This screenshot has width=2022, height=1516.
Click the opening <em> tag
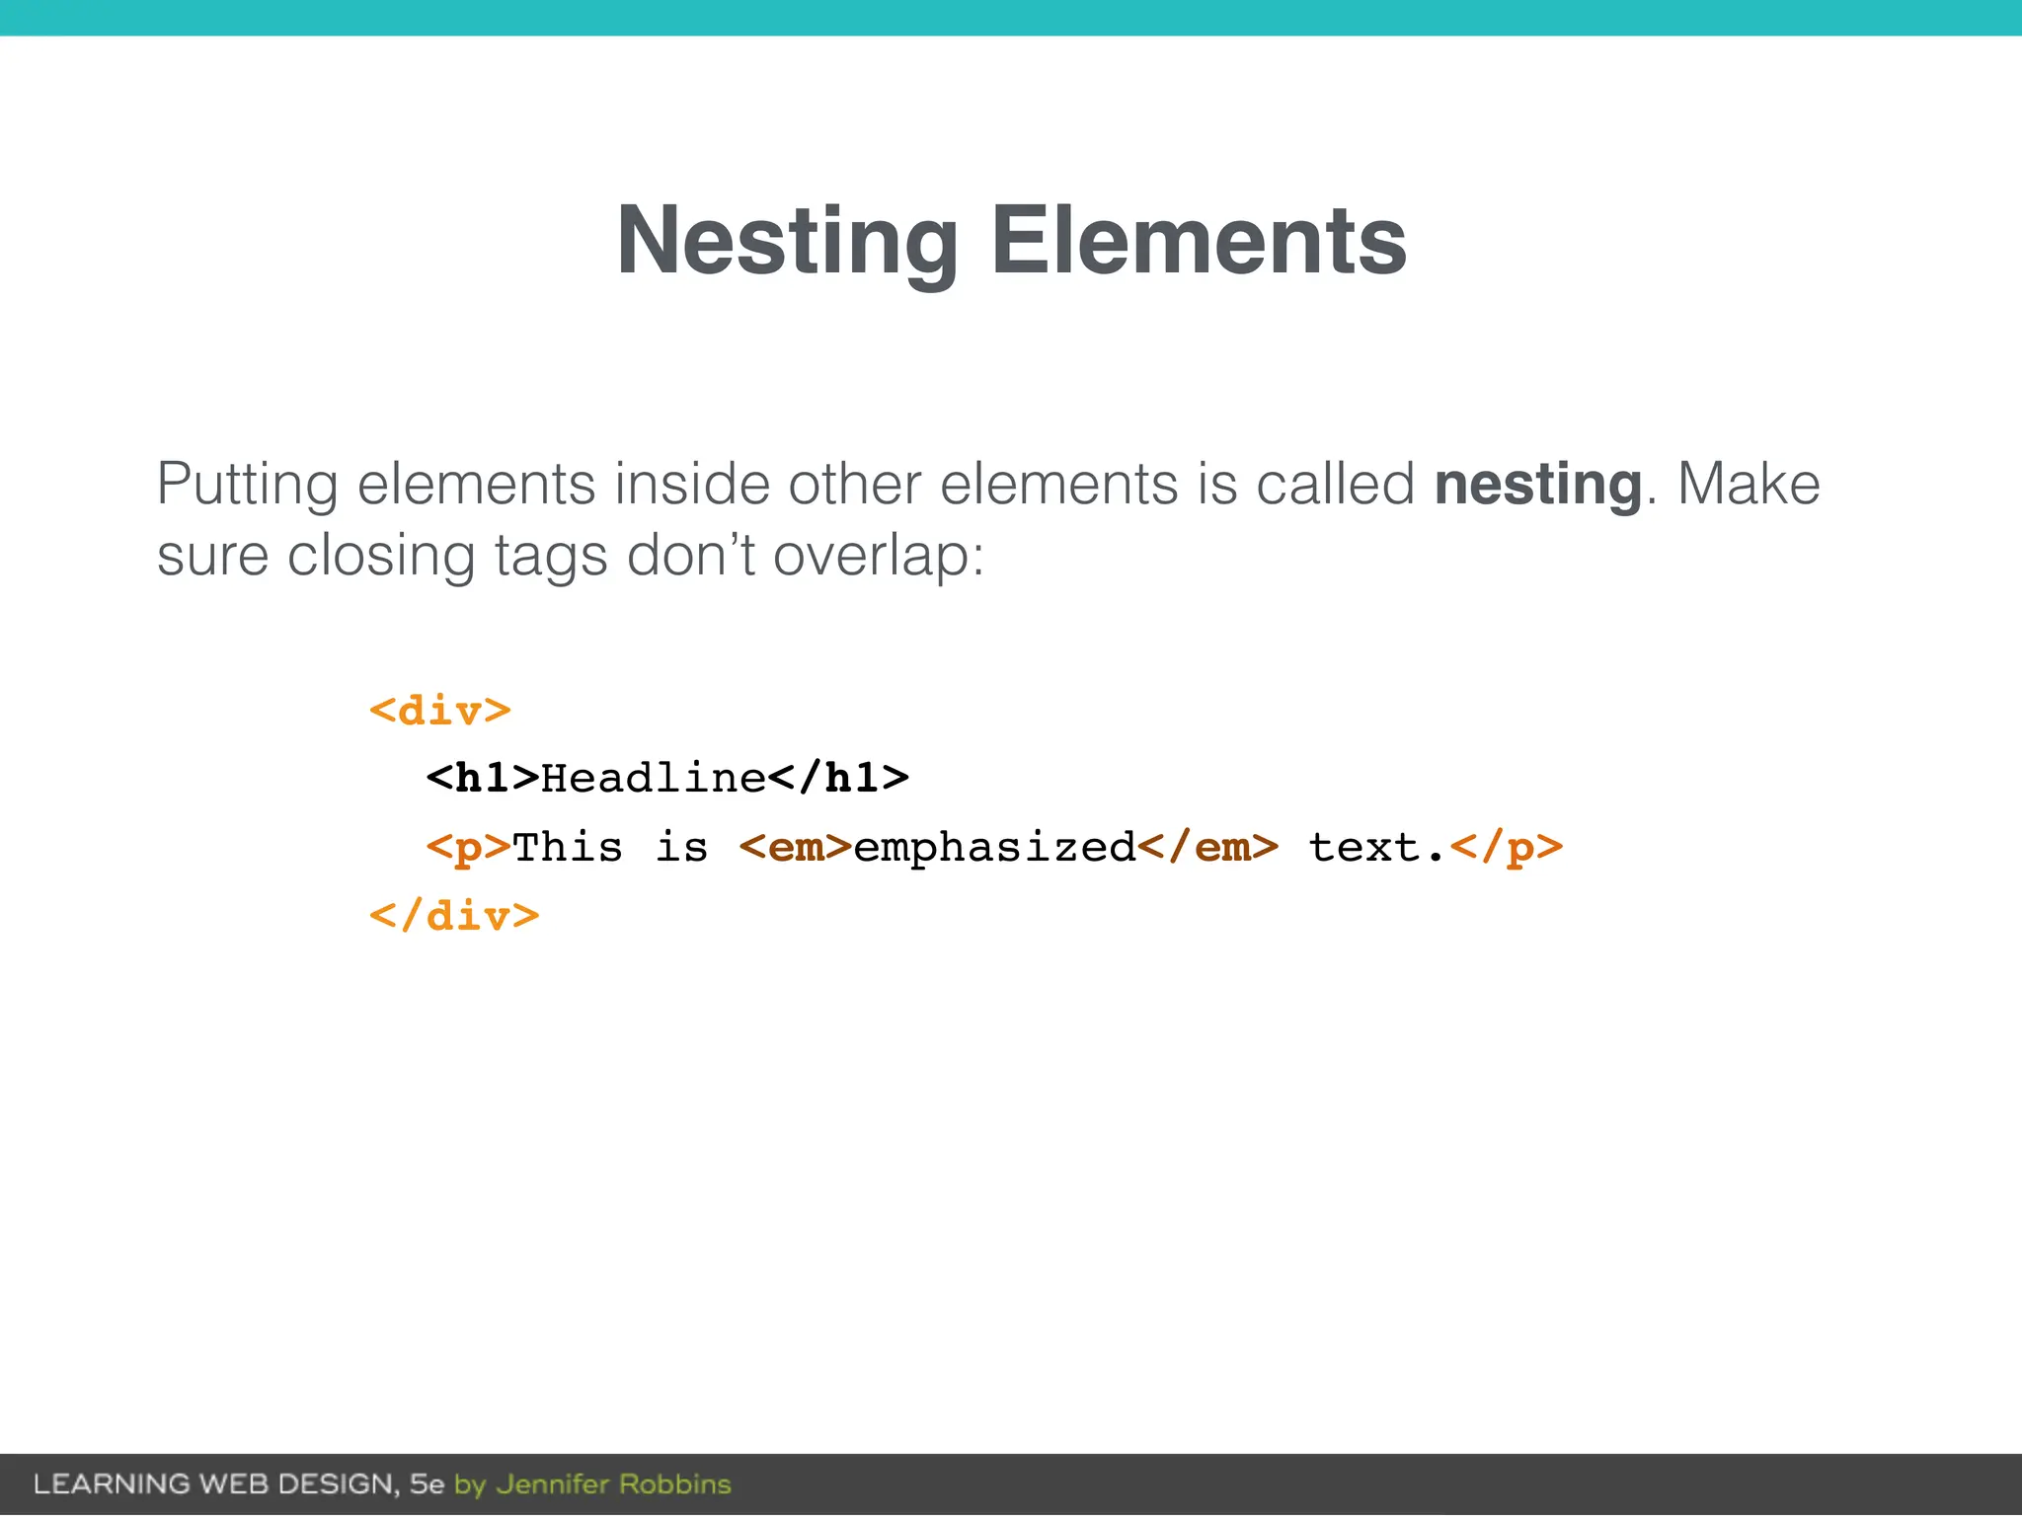[796, 847]
